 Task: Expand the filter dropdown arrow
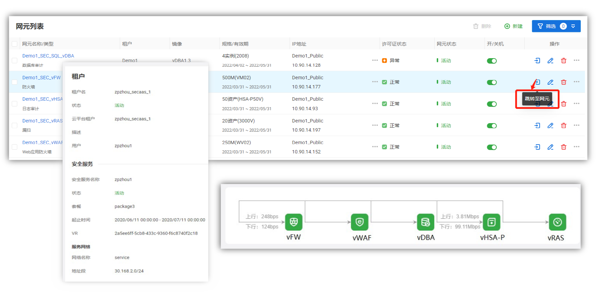[x=573, y=26]
